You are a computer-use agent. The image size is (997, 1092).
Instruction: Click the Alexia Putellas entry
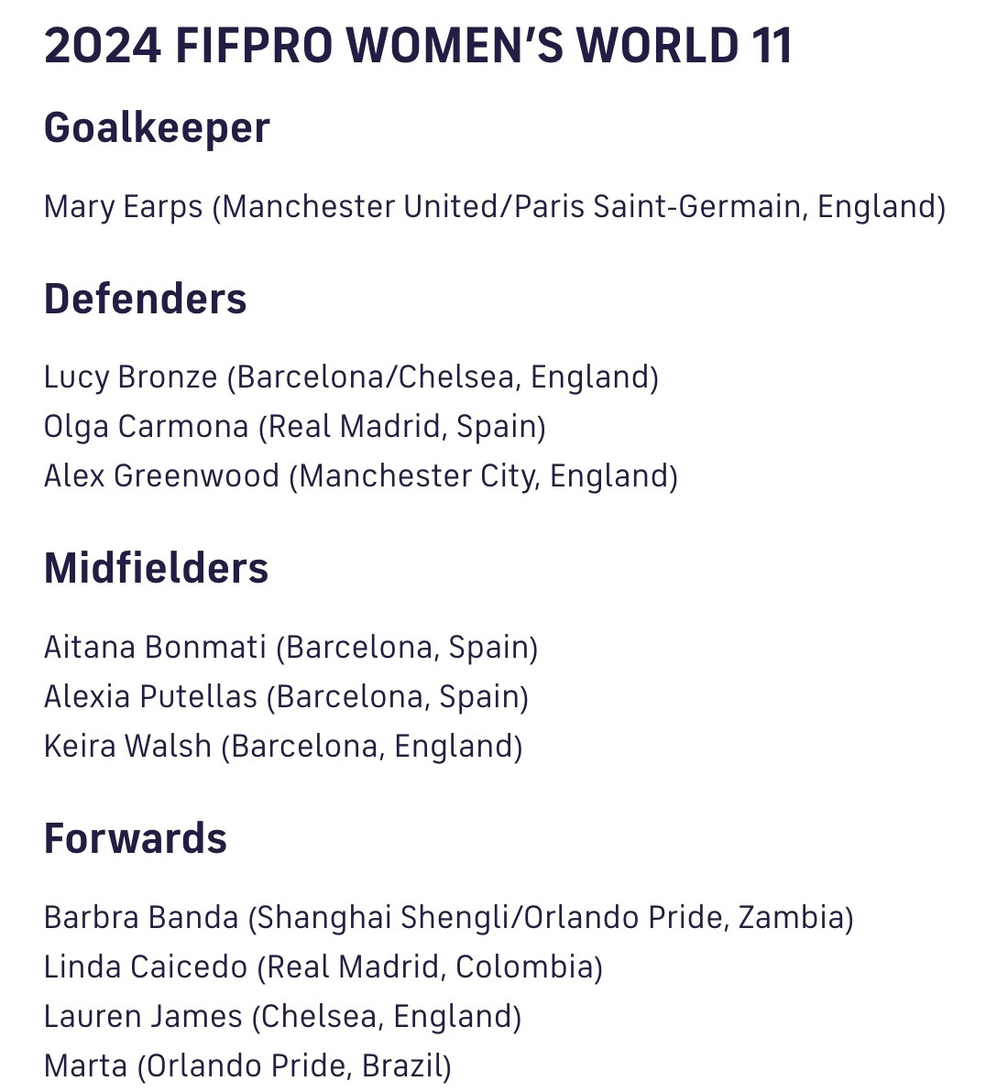[x=286, y=696]
